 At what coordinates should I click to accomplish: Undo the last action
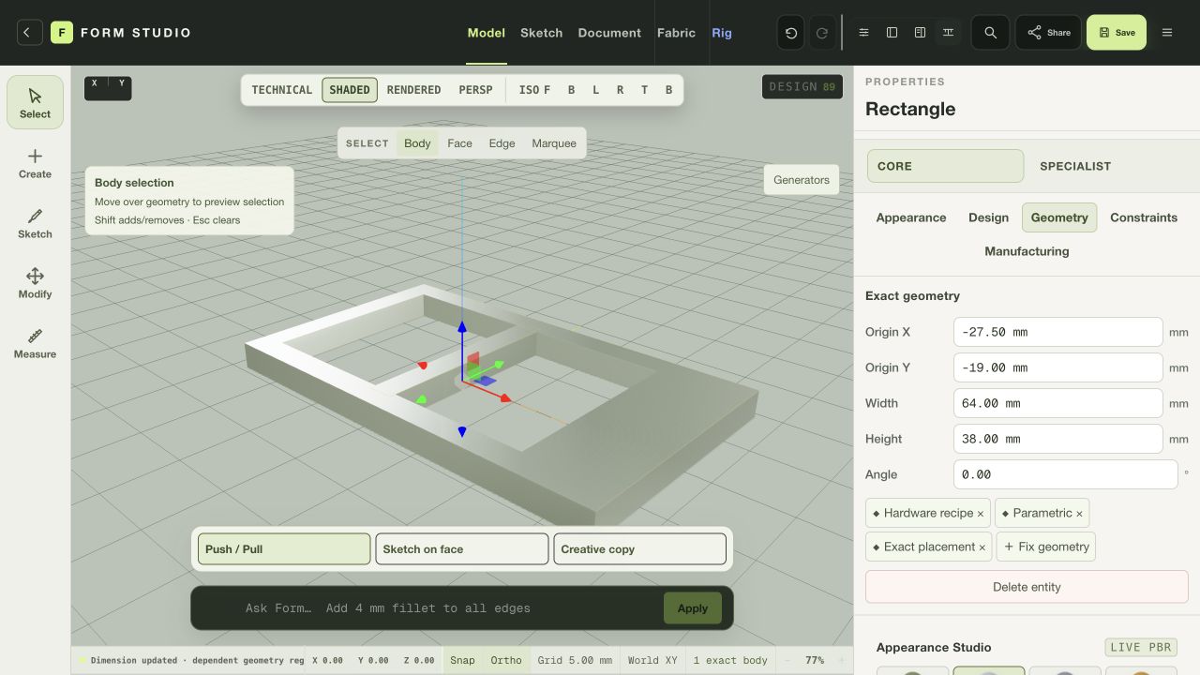(x=791, y=33)
